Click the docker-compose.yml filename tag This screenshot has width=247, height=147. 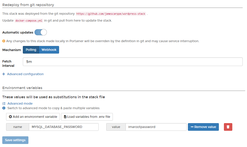(x=29, y=21)
